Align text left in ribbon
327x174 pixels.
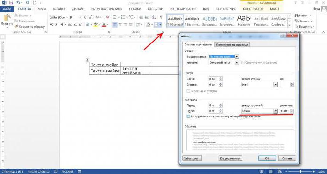tap(115, 25)
